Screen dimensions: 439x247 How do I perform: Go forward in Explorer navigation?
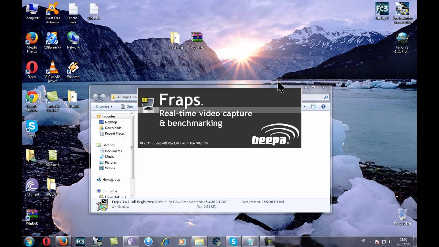(x=103, y=97)
